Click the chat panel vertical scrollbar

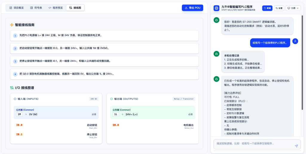click(x=302, y=62)
